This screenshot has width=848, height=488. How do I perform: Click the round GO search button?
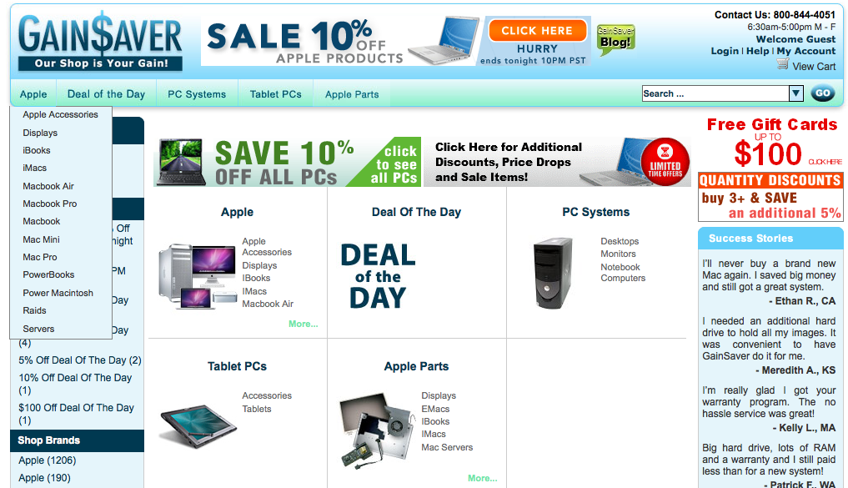point(823,93)
